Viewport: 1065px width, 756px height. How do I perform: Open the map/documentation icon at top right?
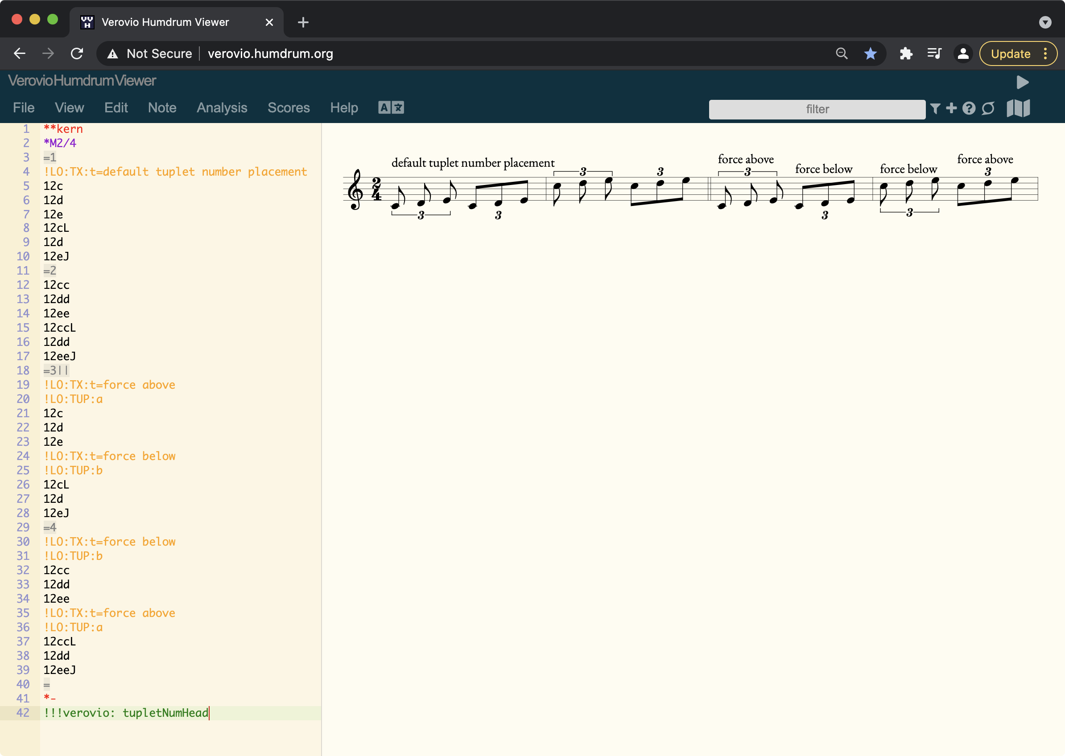click(x=1017, y=108)
